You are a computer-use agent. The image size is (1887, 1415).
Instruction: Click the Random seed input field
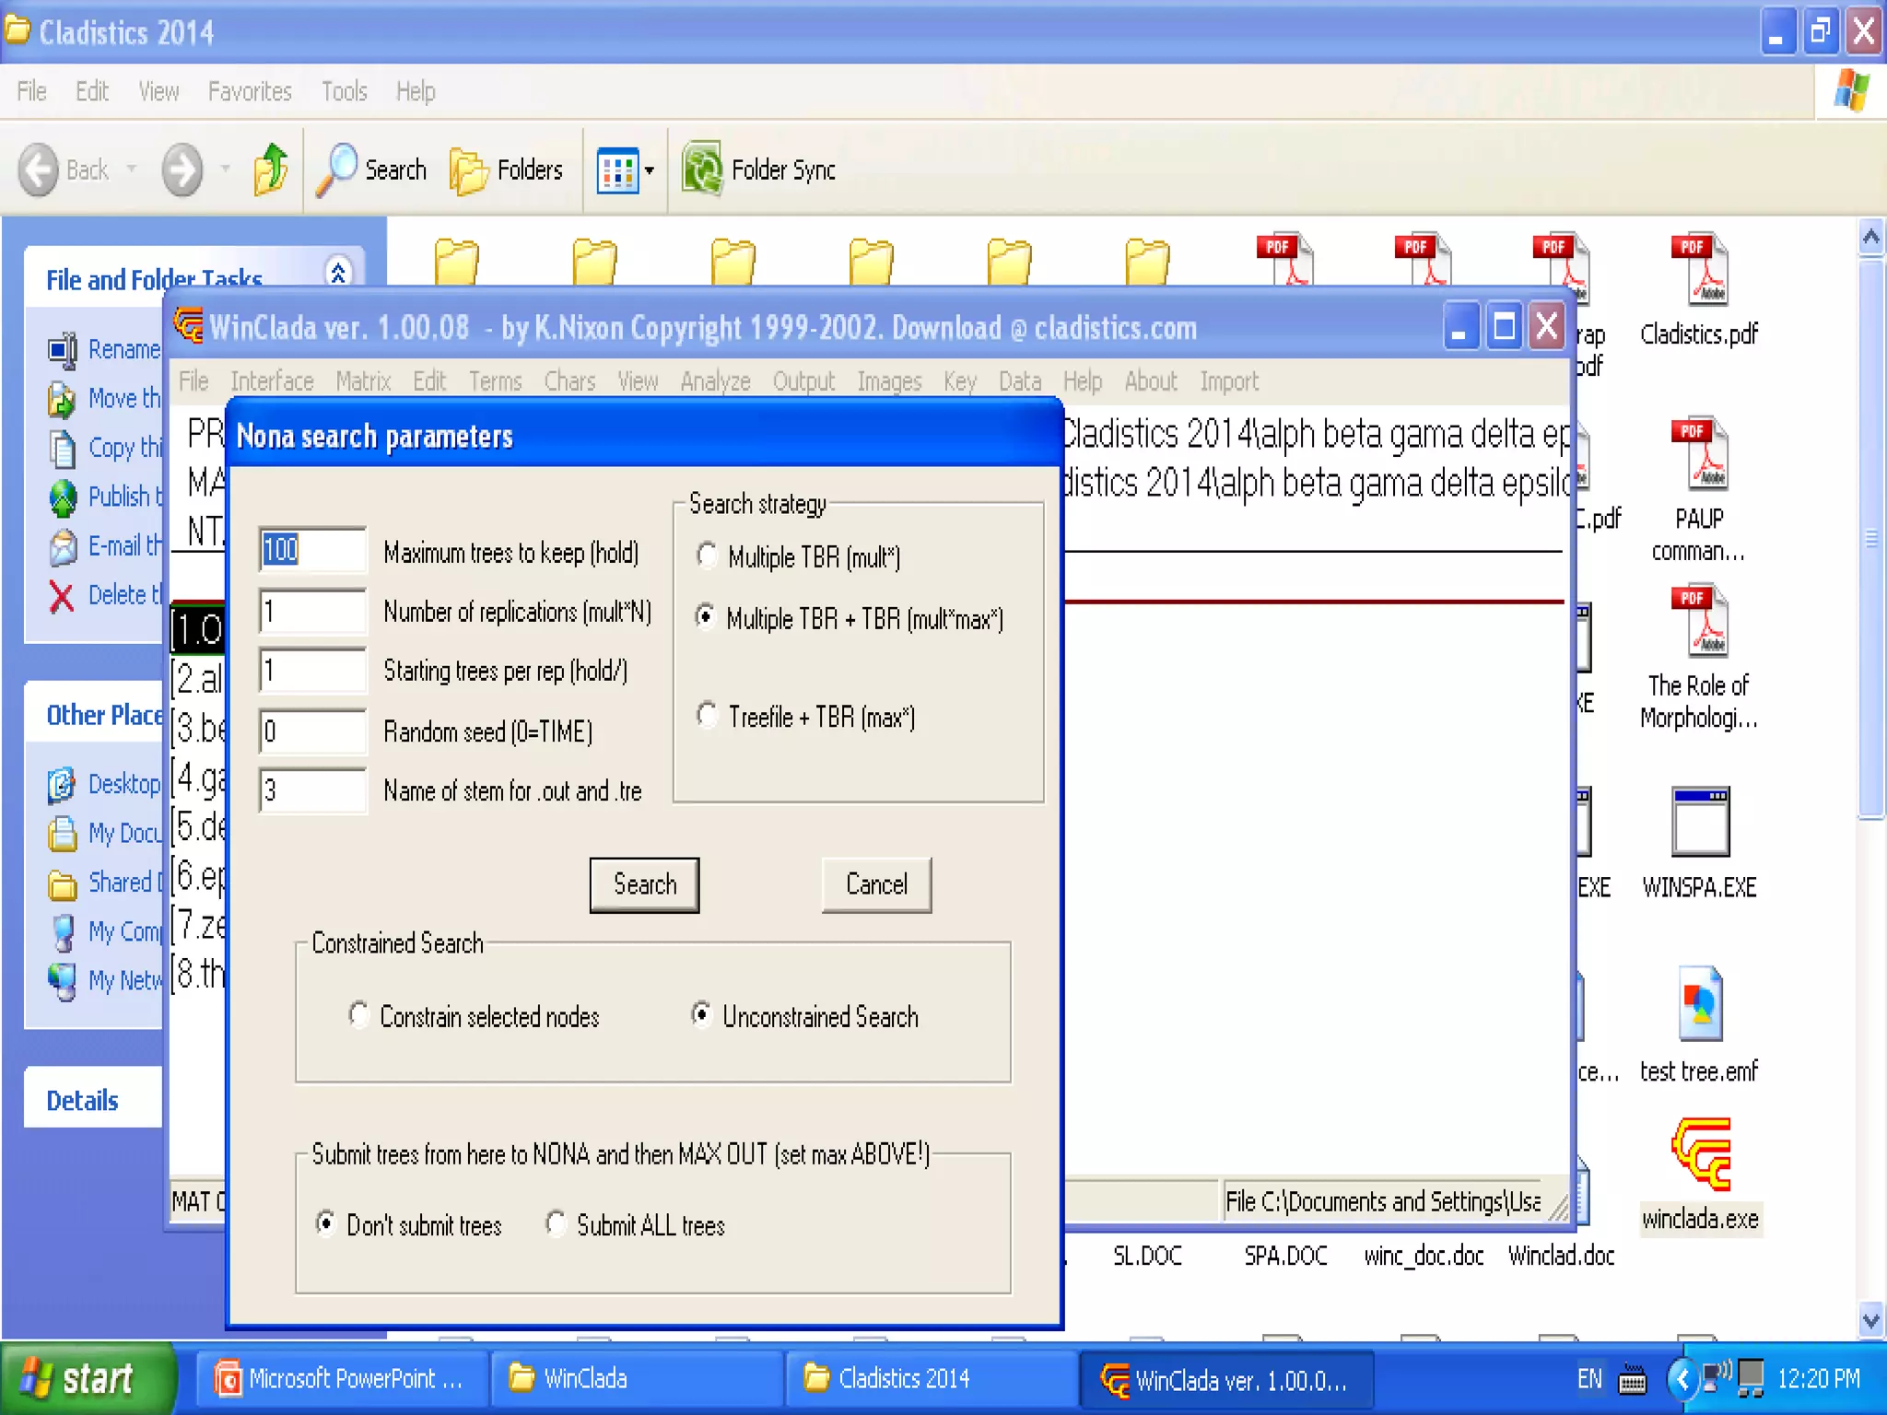[311, 731]
